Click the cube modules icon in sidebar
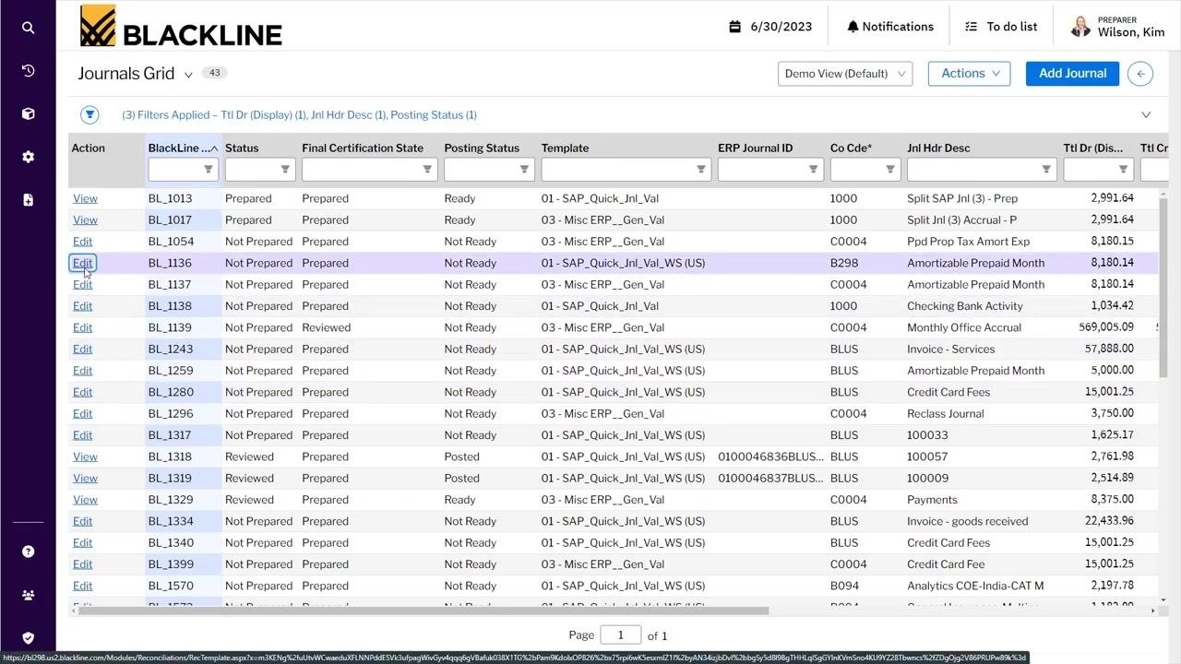1181x664 pixels. click(28, 113)
